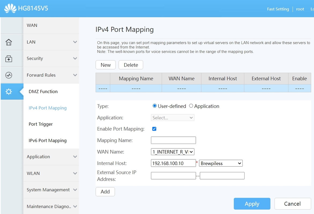
Task: Click the HG8145V5 model title
Action: (33, 8)
